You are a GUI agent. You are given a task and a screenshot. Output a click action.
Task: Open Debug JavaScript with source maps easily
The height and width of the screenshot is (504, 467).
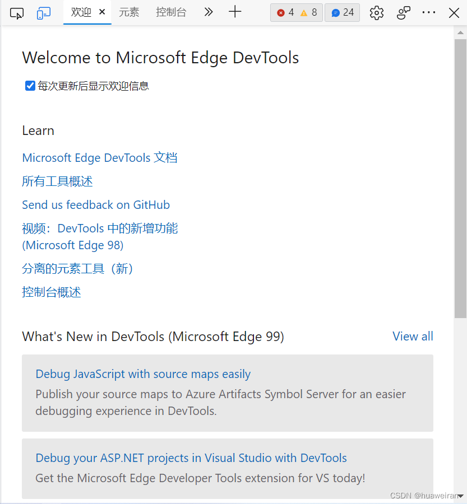coord(143,374)
